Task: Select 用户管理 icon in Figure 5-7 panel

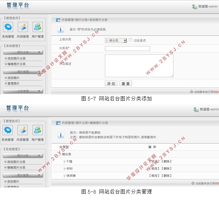Action: pyautogui.click(x=38, y=27)
